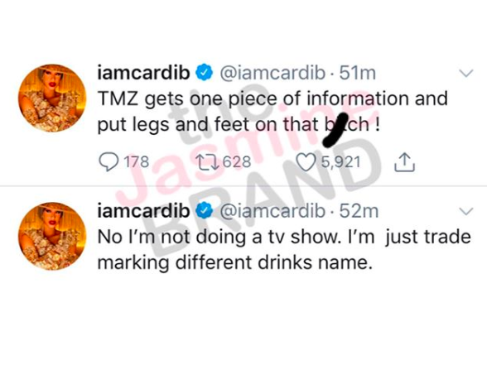The width and height of the screenshot is (487, 365).
Task: Open the second tweet's chevron dropdown menu
Action: coord(465,211)
